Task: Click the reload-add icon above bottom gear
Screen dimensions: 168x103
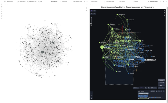Action: (91, 96)
